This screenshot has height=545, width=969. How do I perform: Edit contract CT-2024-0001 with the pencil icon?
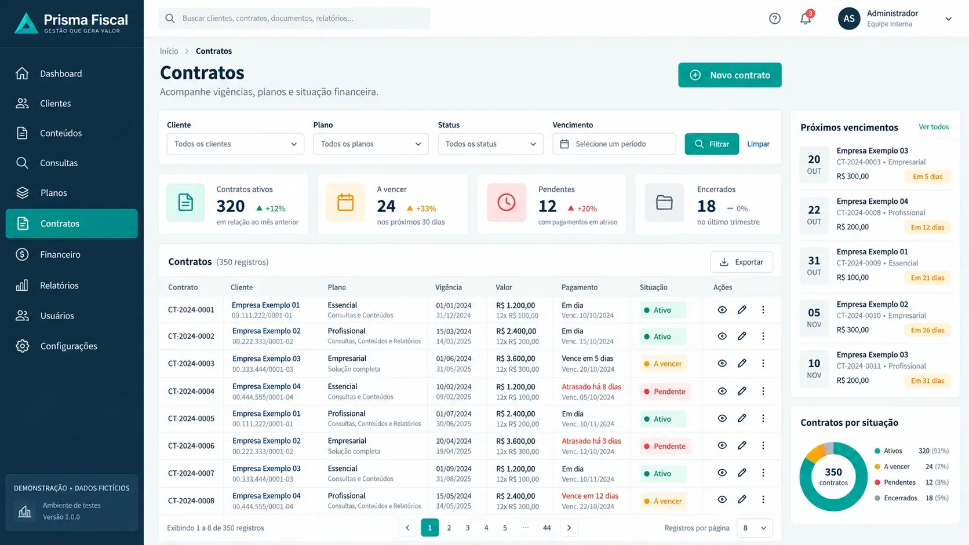[742, 310]
